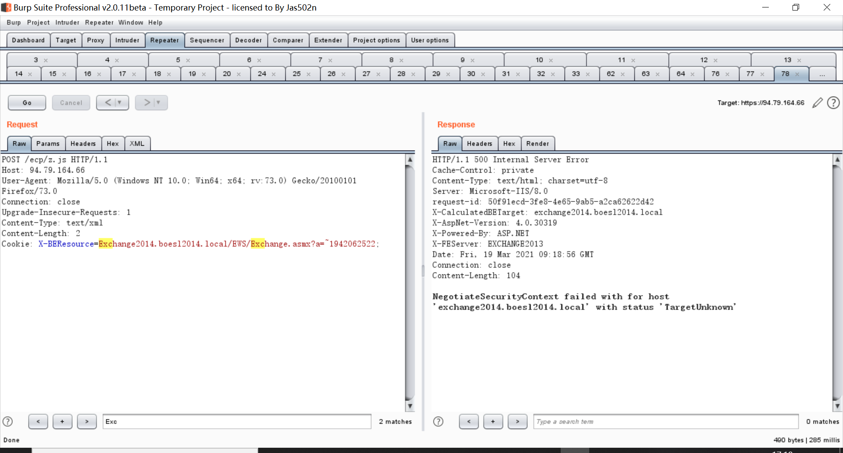Open response Render tab
843x453 pixels.
click(538, 144)
